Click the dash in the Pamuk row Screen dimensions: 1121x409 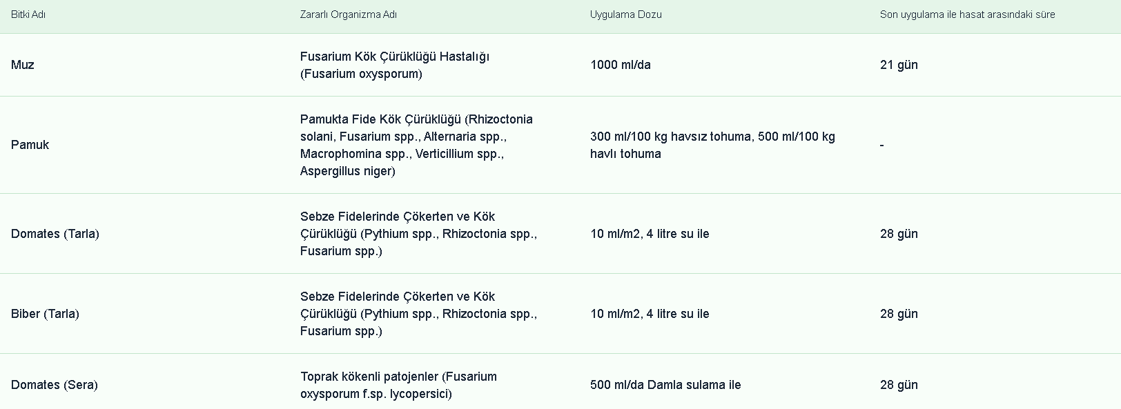point(882,145)
